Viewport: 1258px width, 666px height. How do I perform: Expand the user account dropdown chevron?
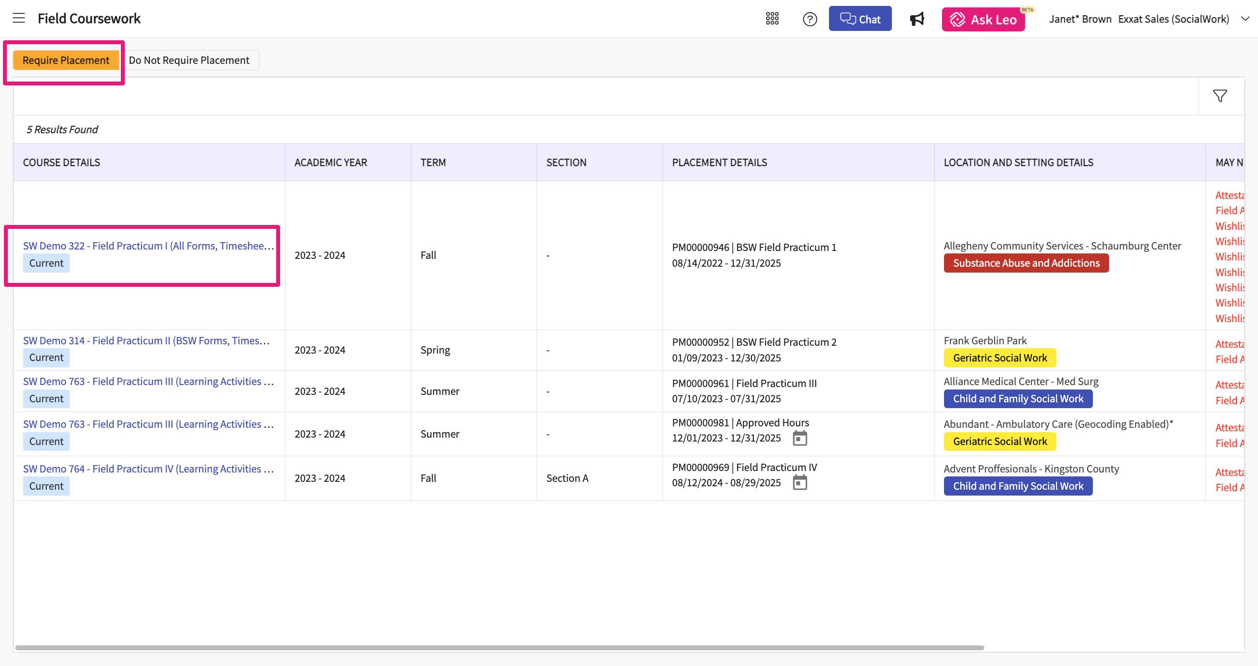click(x=1245, y=19)
